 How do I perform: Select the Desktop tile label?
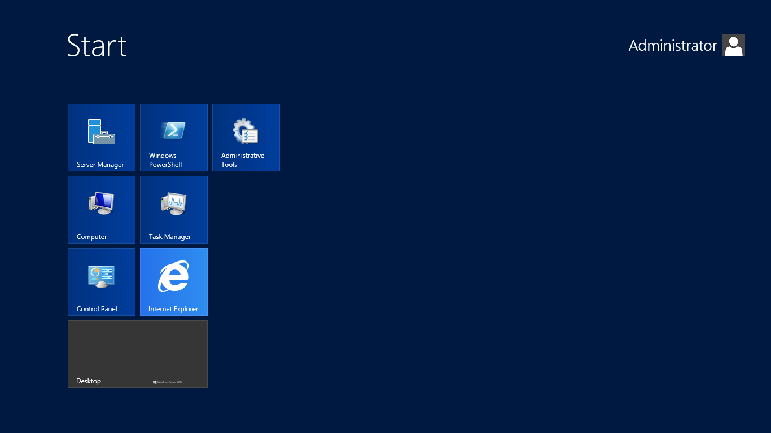(89, 381)
